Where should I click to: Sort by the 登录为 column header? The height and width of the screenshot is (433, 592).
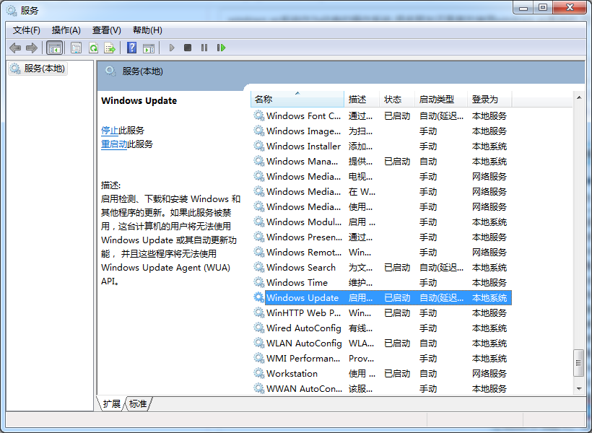click(489, 100)
